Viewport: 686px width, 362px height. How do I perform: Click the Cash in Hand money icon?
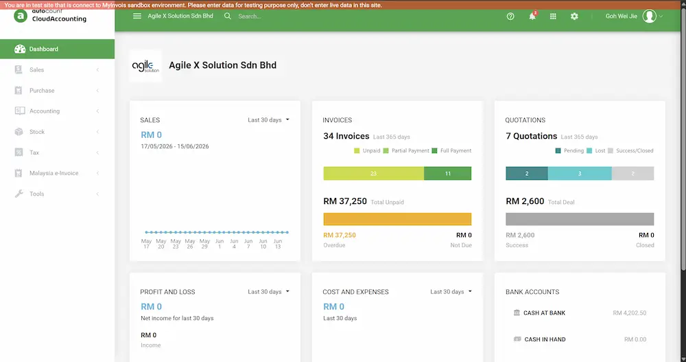click(517, 339)
